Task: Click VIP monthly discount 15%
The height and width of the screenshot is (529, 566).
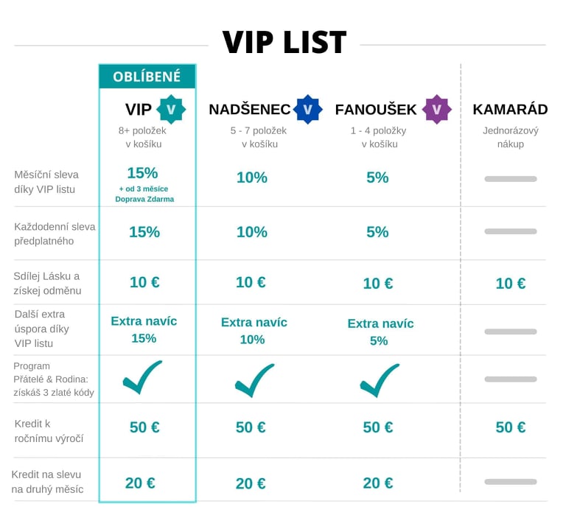Action: [142, 173]
